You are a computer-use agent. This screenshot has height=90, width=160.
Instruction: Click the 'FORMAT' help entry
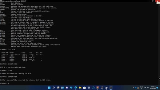tap(18, 9)
